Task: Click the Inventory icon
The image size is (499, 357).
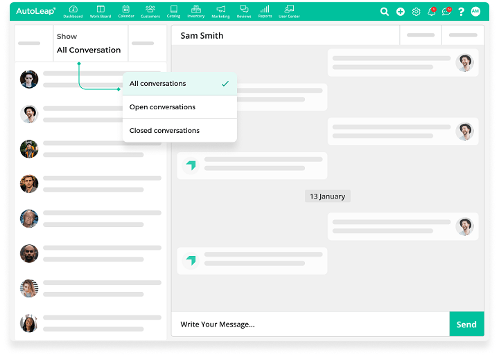Action: point(195,11)
